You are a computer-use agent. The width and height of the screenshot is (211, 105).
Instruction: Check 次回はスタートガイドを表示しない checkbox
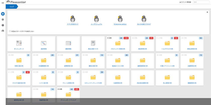pyautogui.click(x=10, y=31)
